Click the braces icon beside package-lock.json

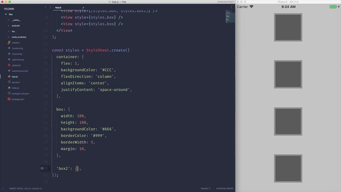pyautogui.click(x=9, y=94)
